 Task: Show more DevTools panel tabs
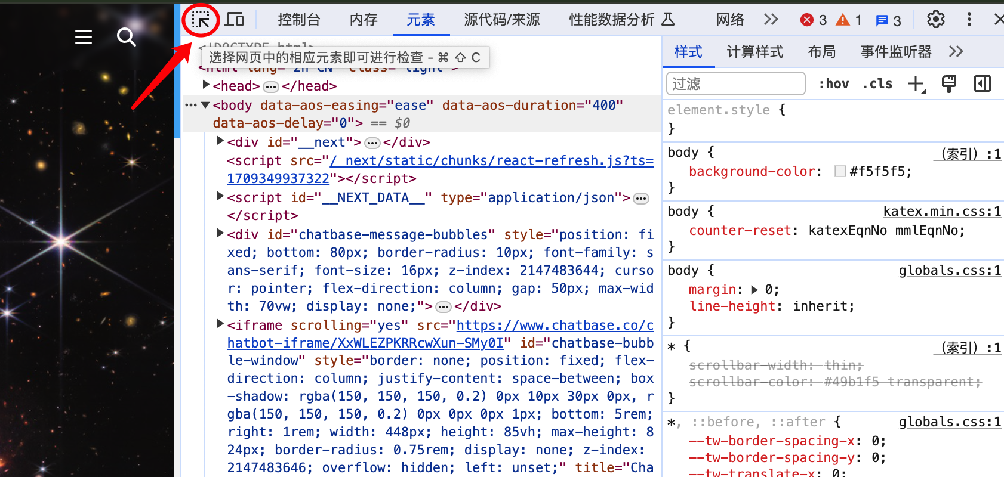[771, 20]
